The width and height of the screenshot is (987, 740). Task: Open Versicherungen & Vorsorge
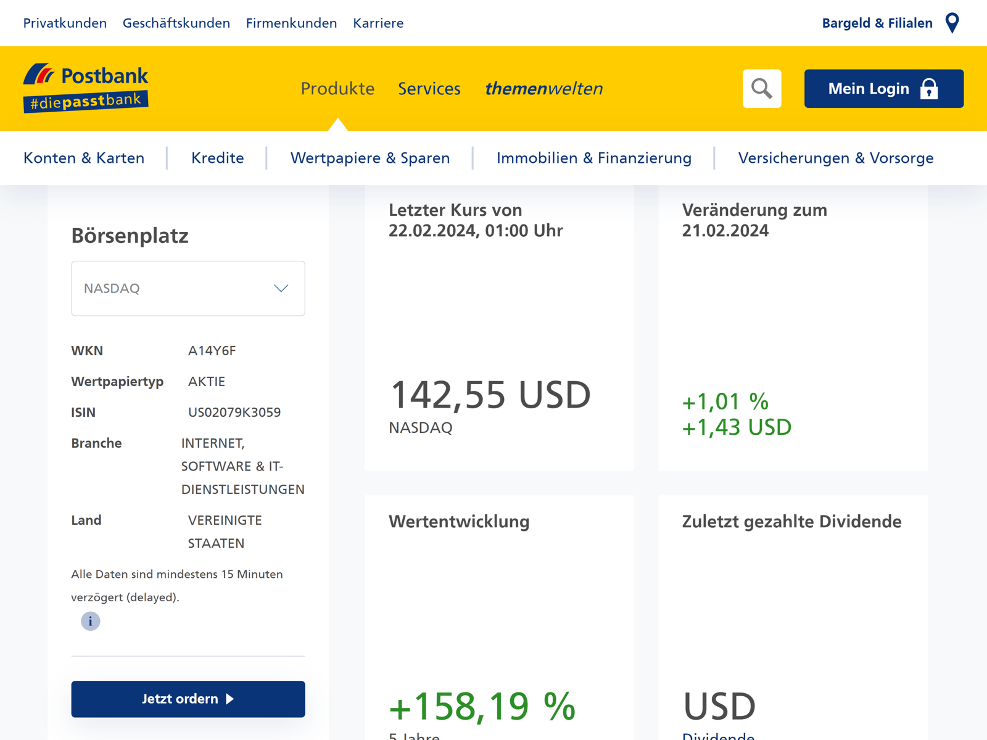click(836, 158)
